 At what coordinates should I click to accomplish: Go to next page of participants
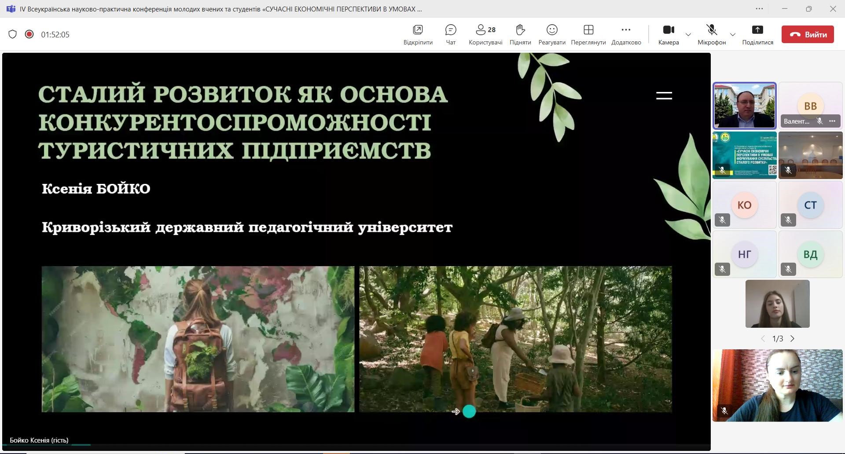(x=793, y=339)
